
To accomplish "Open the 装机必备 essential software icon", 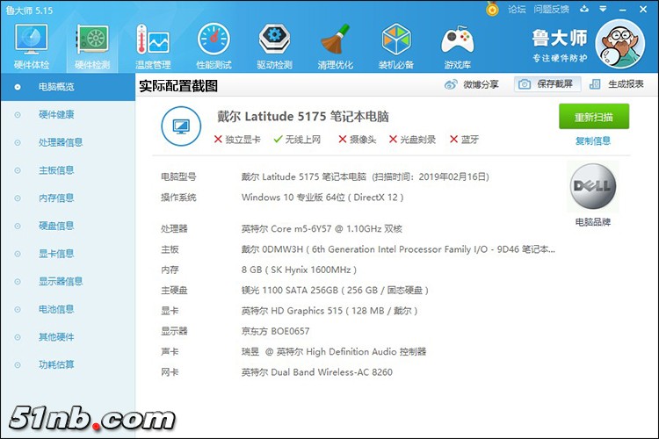I will [x=396, y=46].
